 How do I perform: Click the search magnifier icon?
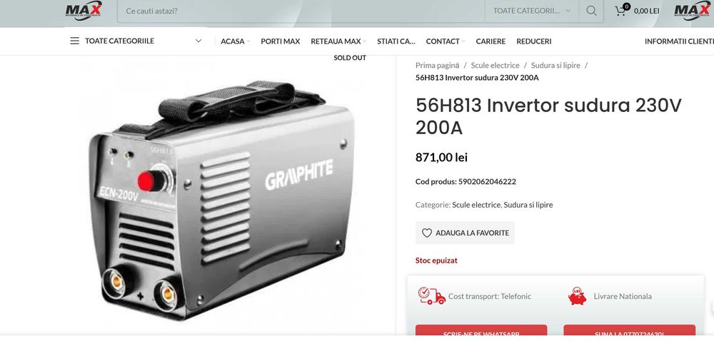(x=591, y=11)
